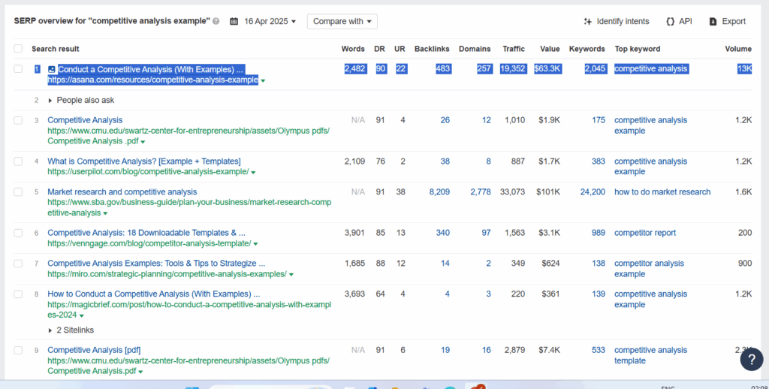Click top keyword 'competitive analysis template'
This screenshot has width=769, height=389.
pos(651,356)
